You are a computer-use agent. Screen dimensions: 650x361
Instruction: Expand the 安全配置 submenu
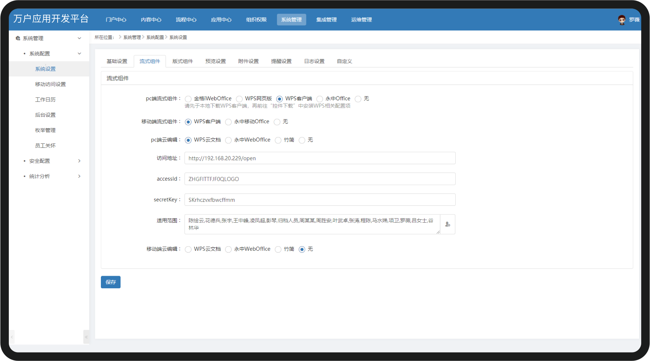click(x=79, y=161)
